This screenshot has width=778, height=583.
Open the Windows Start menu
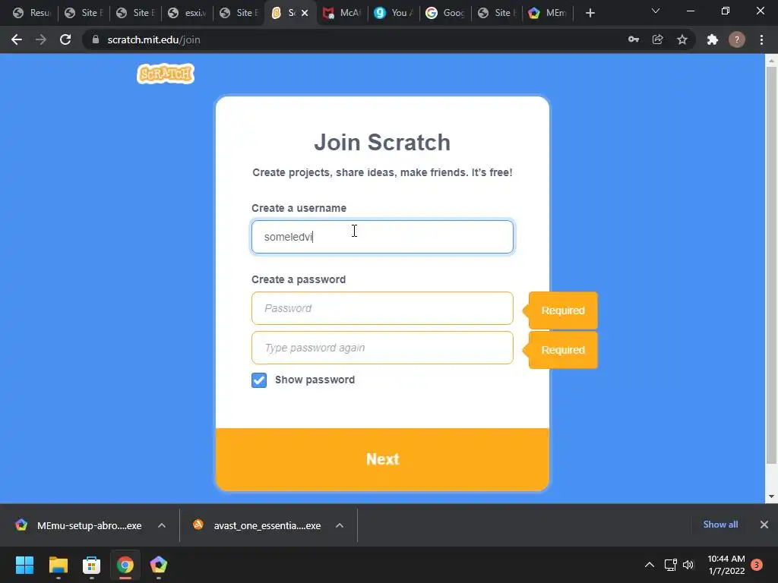pyautogui.click(x=25, y=565)
